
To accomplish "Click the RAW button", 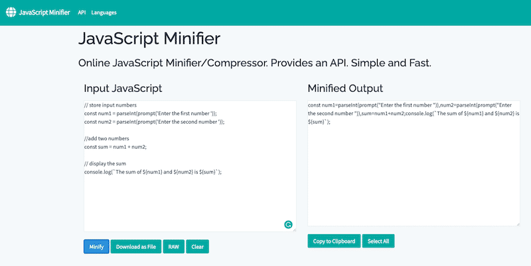I will (x=174, y=246).
